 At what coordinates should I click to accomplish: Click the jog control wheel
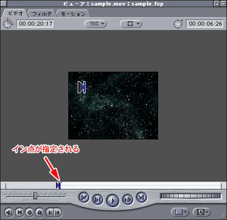click(x=191, y=196)
